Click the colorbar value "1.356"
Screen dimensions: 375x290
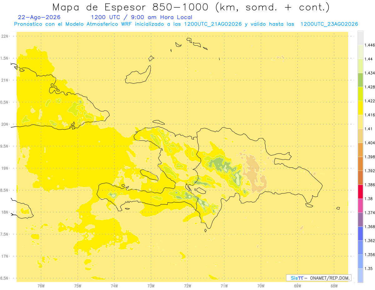tap(370, 255)
